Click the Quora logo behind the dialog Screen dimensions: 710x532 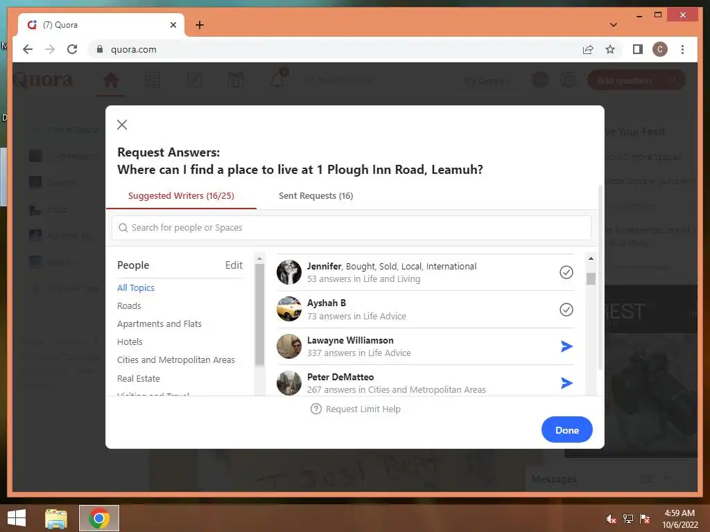[43, 80]
